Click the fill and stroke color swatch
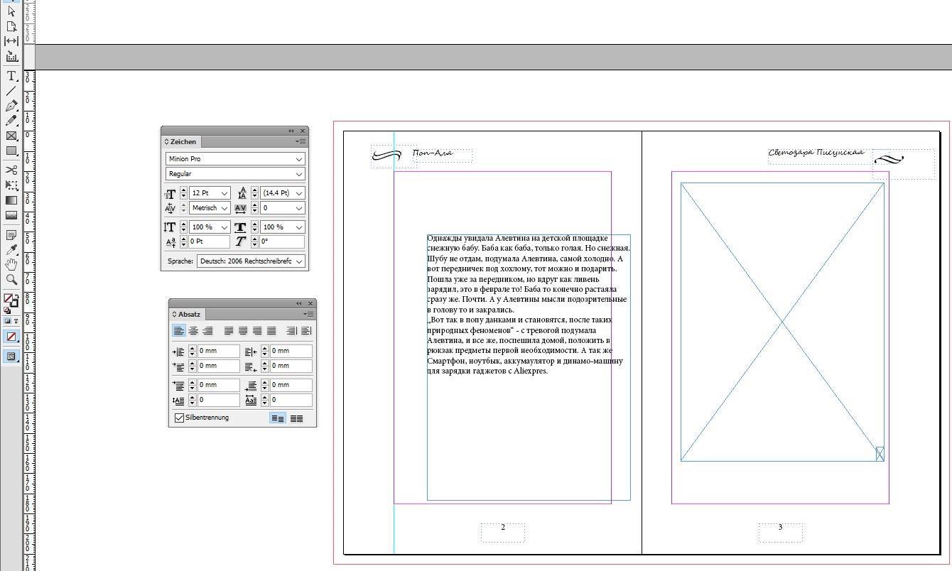952x571 pixels. pyautogui.click(x=9, y=300)
